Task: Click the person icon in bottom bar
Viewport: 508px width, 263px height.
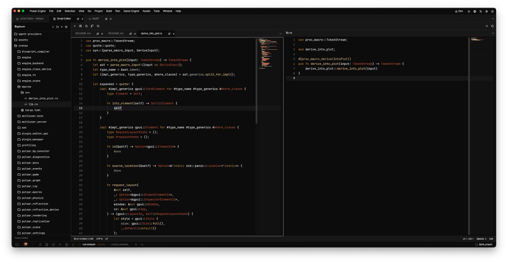Action: (40, 244)
